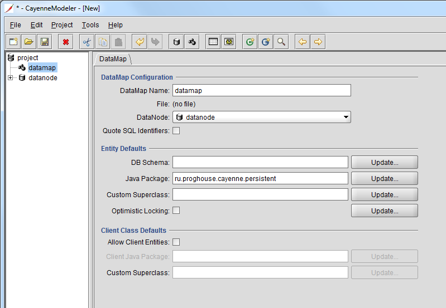Screen dimensions: 446x308
Task: Save project using the floppy disk icon
Action: [44, 42]
